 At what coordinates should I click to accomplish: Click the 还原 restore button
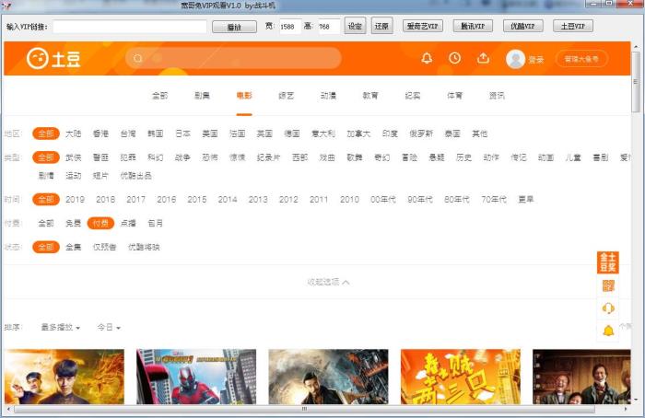[381, 26]
